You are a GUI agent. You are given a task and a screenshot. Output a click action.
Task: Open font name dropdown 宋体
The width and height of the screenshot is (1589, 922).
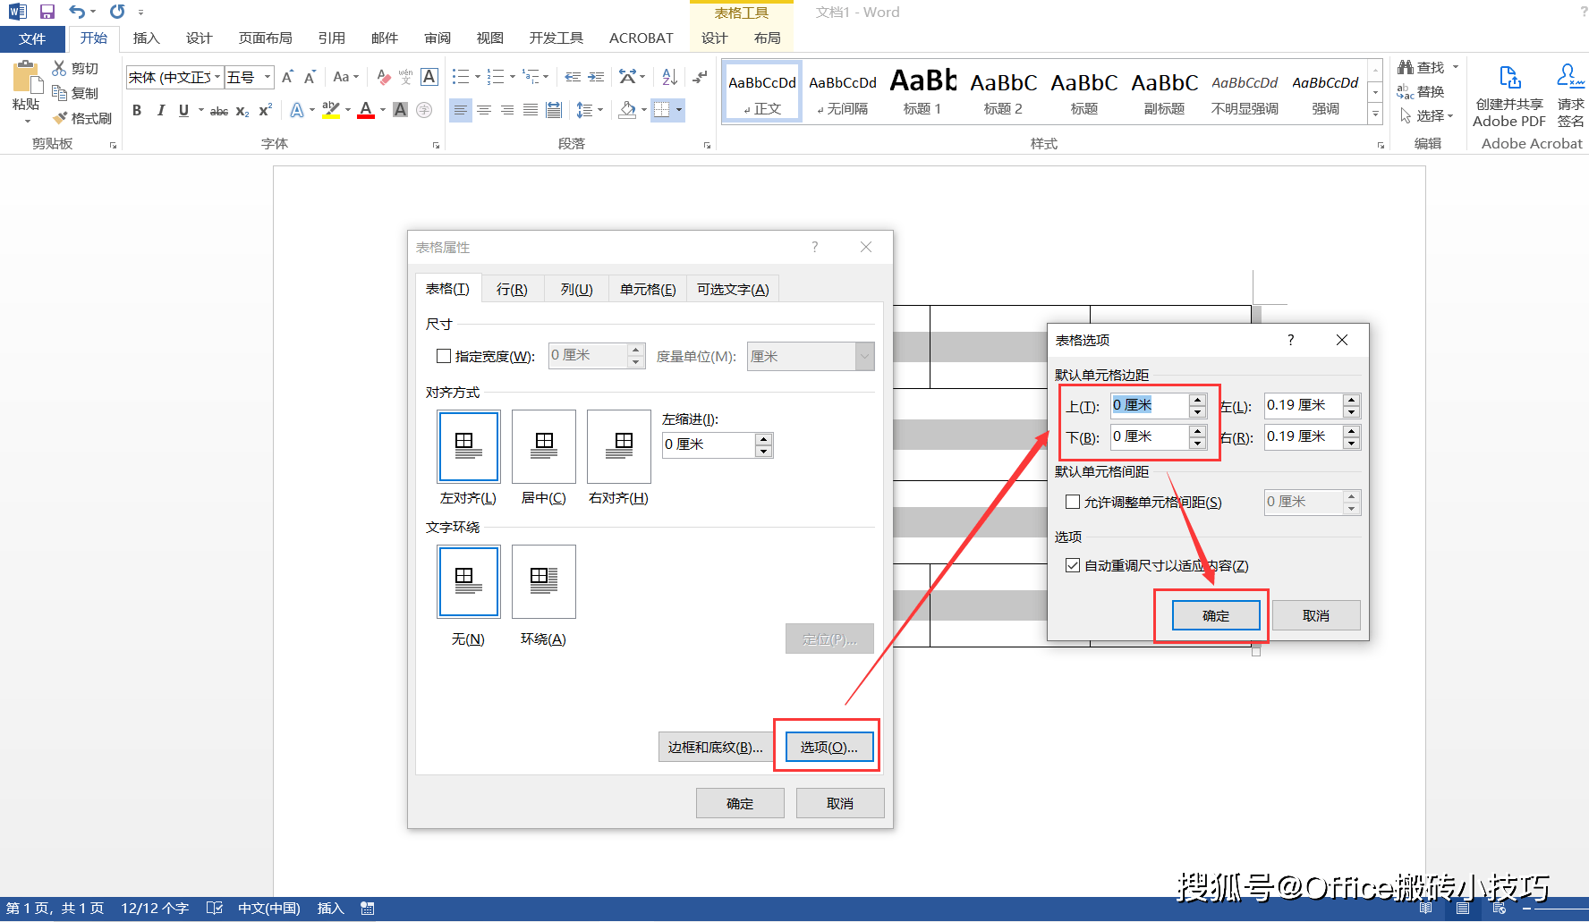(x=217, y=77)
